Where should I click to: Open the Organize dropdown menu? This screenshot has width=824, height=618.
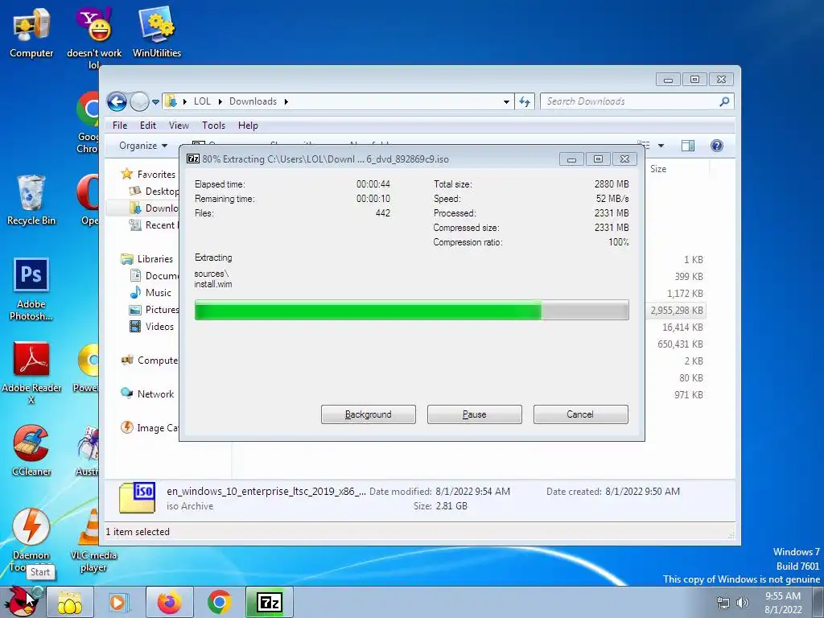[x=143, y=146]
